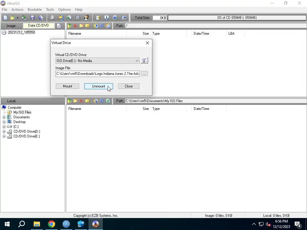The width and height of the screenshot is (307, 230).
Task: Click the Compress ISO folder icon in toolbar
Action: tap(61, 18)
